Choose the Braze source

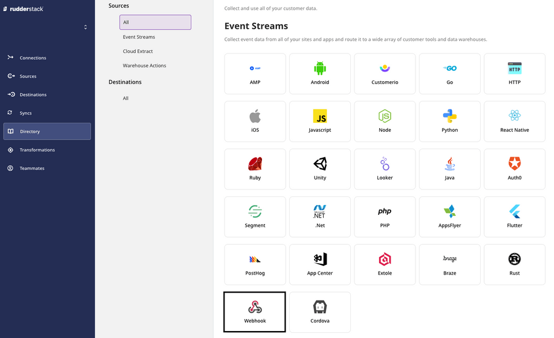(x=450, y=264)
